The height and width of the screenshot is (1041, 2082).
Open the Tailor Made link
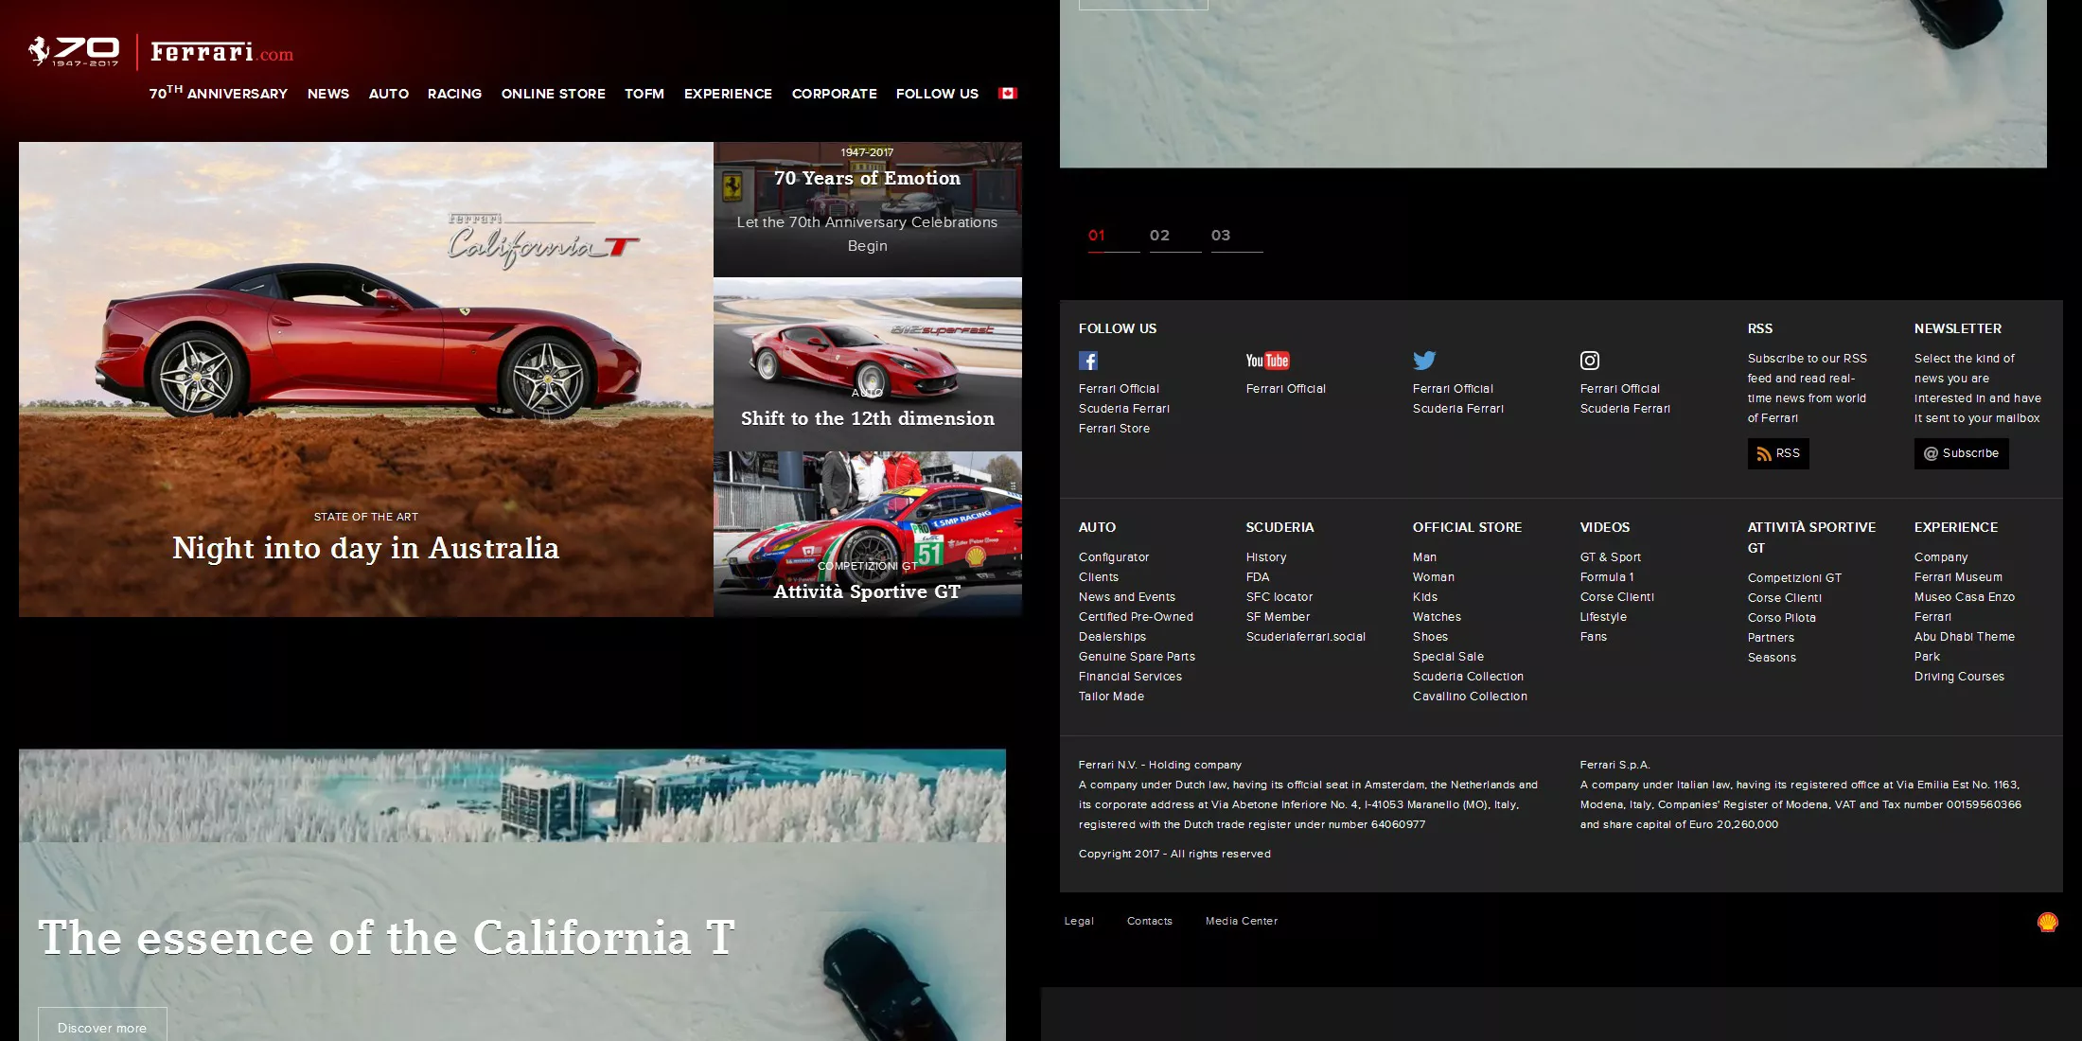coord(1111,697)
